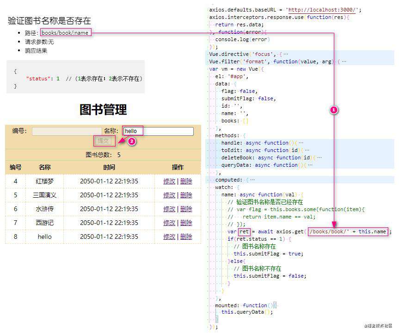
Task: Click the 时间 column header
Action: point(109,167)
